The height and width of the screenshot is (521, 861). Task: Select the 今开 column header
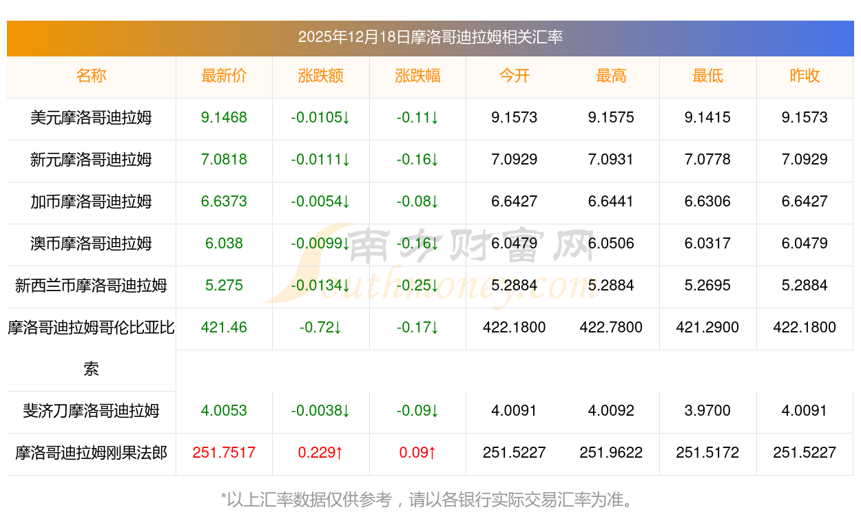[515, 76]
